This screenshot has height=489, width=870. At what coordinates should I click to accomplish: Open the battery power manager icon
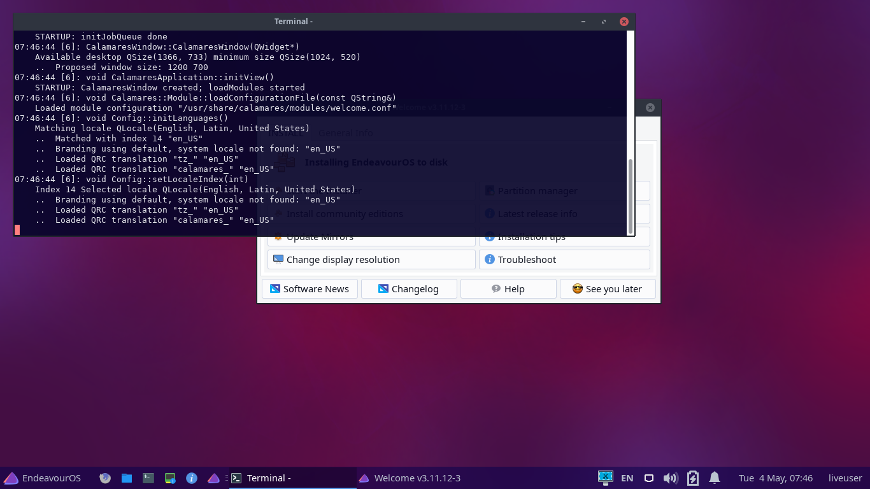point(693,478)
